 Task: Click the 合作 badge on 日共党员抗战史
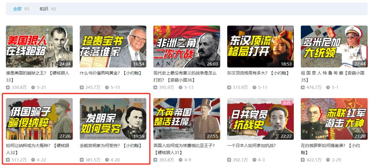tap(287, 103)
